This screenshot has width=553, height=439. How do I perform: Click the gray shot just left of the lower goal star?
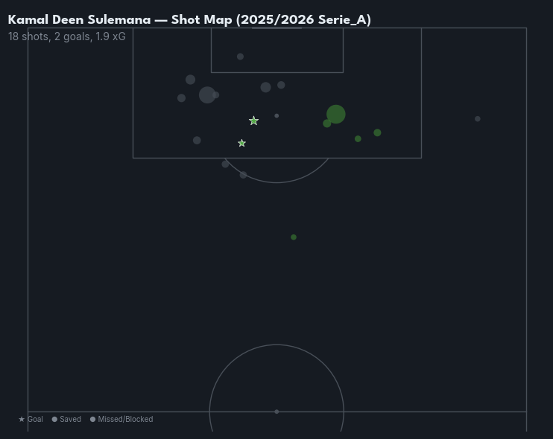(x=197, y=141)
